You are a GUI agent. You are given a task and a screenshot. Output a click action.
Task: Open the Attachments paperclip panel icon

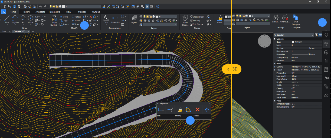(x=326, y=61)
